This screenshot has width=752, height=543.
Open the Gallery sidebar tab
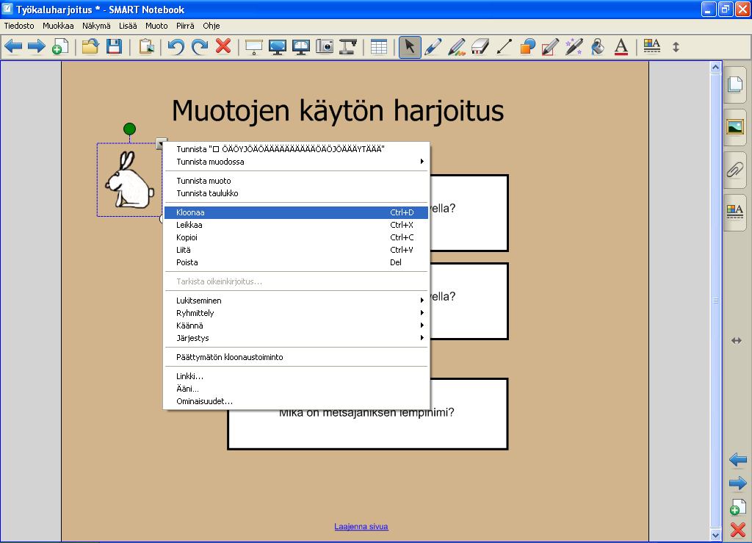(734, 127)
